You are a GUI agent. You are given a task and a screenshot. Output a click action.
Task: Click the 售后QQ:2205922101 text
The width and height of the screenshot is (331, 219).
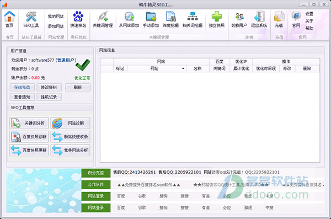[x=180, y=172]
